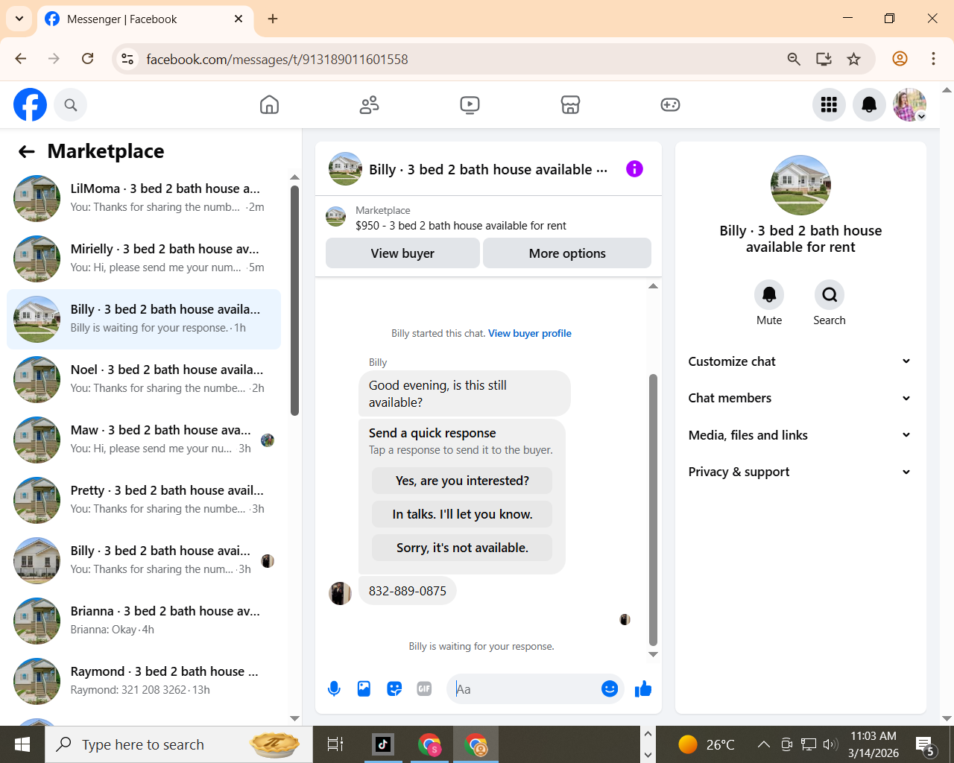View site information icon in address bar
The width and height of the screenshot is (954, 763).
pyautogui.click(x=127, y=59)
